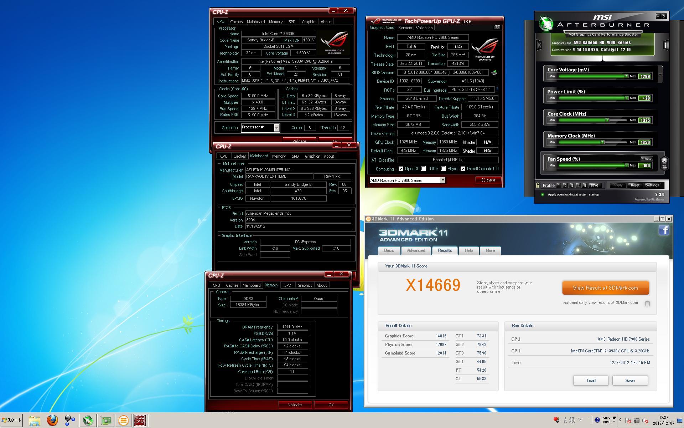684x428 pixels.
Task: Open the Help tab in 3DMark 11
Action: [468, 250]
